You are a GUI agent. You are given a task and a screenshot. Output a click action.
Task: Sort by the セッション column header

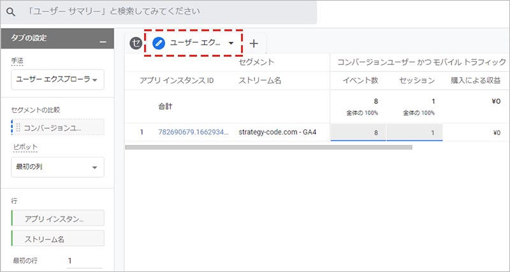(x=417, y=80)
